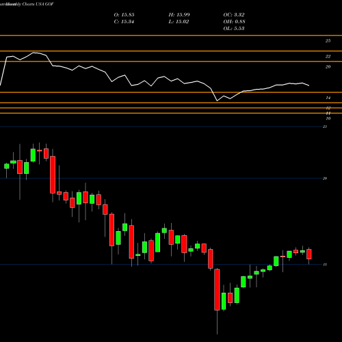This screenshot has height=342, width=342.
Task: Click the '25' axis label in the line chart
Action: tap(328, 41)
